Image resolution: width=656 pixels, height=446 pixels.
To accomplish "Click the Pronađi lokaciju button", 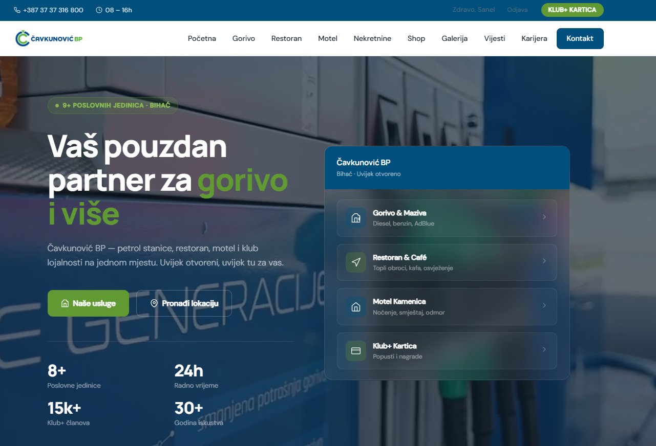I will click(x=184, y=303).
